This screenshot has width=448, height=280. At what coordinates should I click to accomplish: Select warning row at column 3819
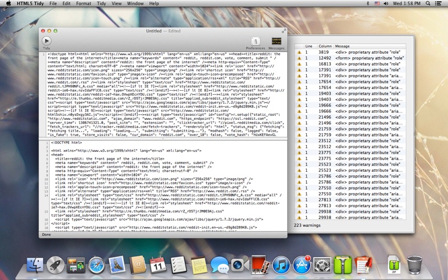click(350, 52)
